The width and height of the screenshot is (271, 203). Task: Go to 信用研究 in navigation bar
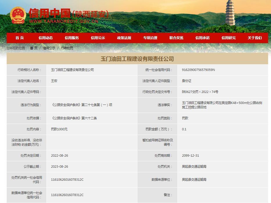(229, 38)
